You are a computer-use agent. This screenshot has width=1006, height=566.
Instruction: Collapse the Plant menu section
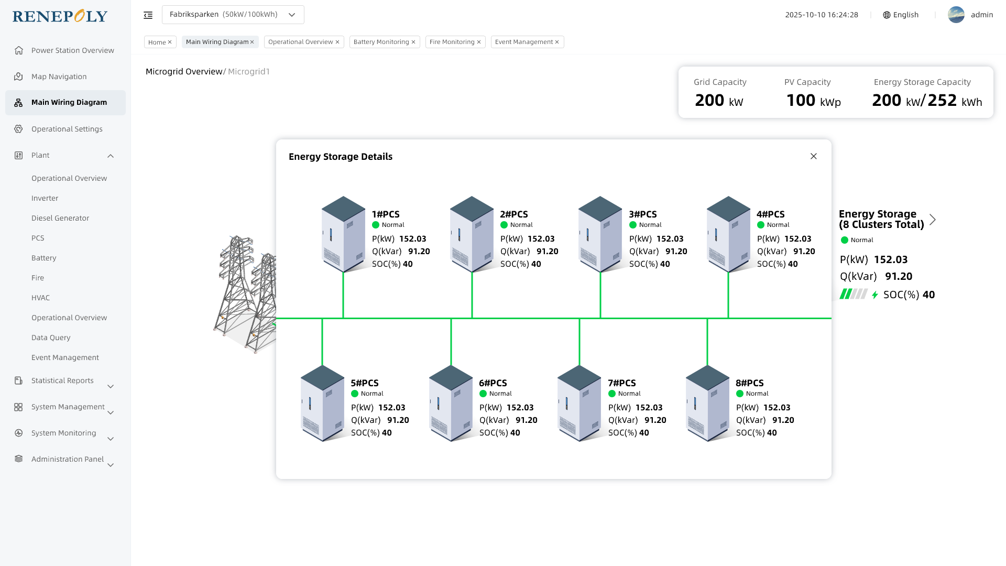[111, 156]
